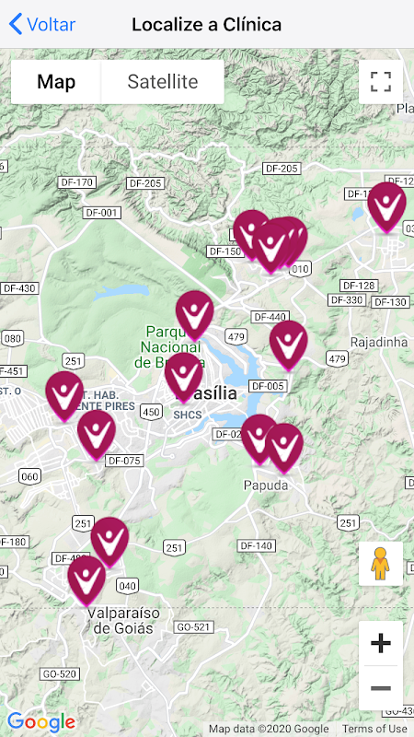
Task: Open clinic pin at Parque Nacional de Brasília
Action: click(195, 315)
